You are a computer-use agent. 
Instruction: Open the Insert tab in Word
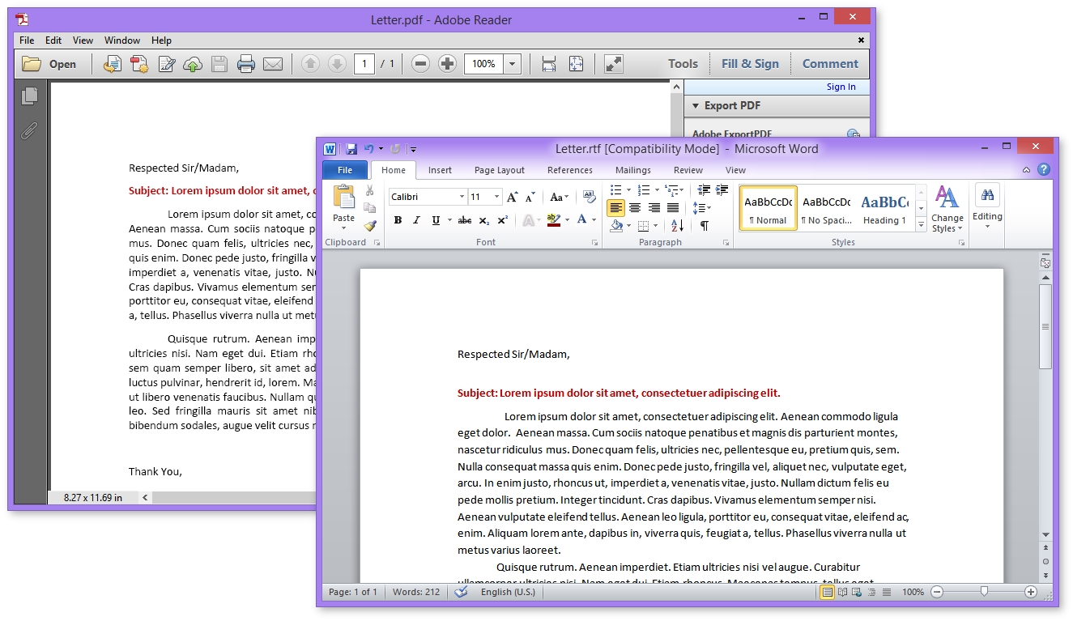pyautogui.click(x=440, y=170)
